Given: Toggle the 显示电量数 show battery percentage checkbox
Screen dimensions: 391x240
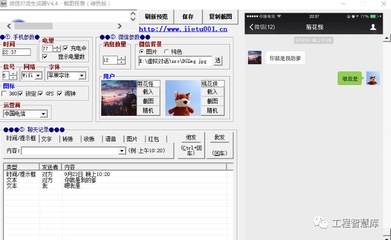Looking at the screenshot, I should click(x=45, y=57).
